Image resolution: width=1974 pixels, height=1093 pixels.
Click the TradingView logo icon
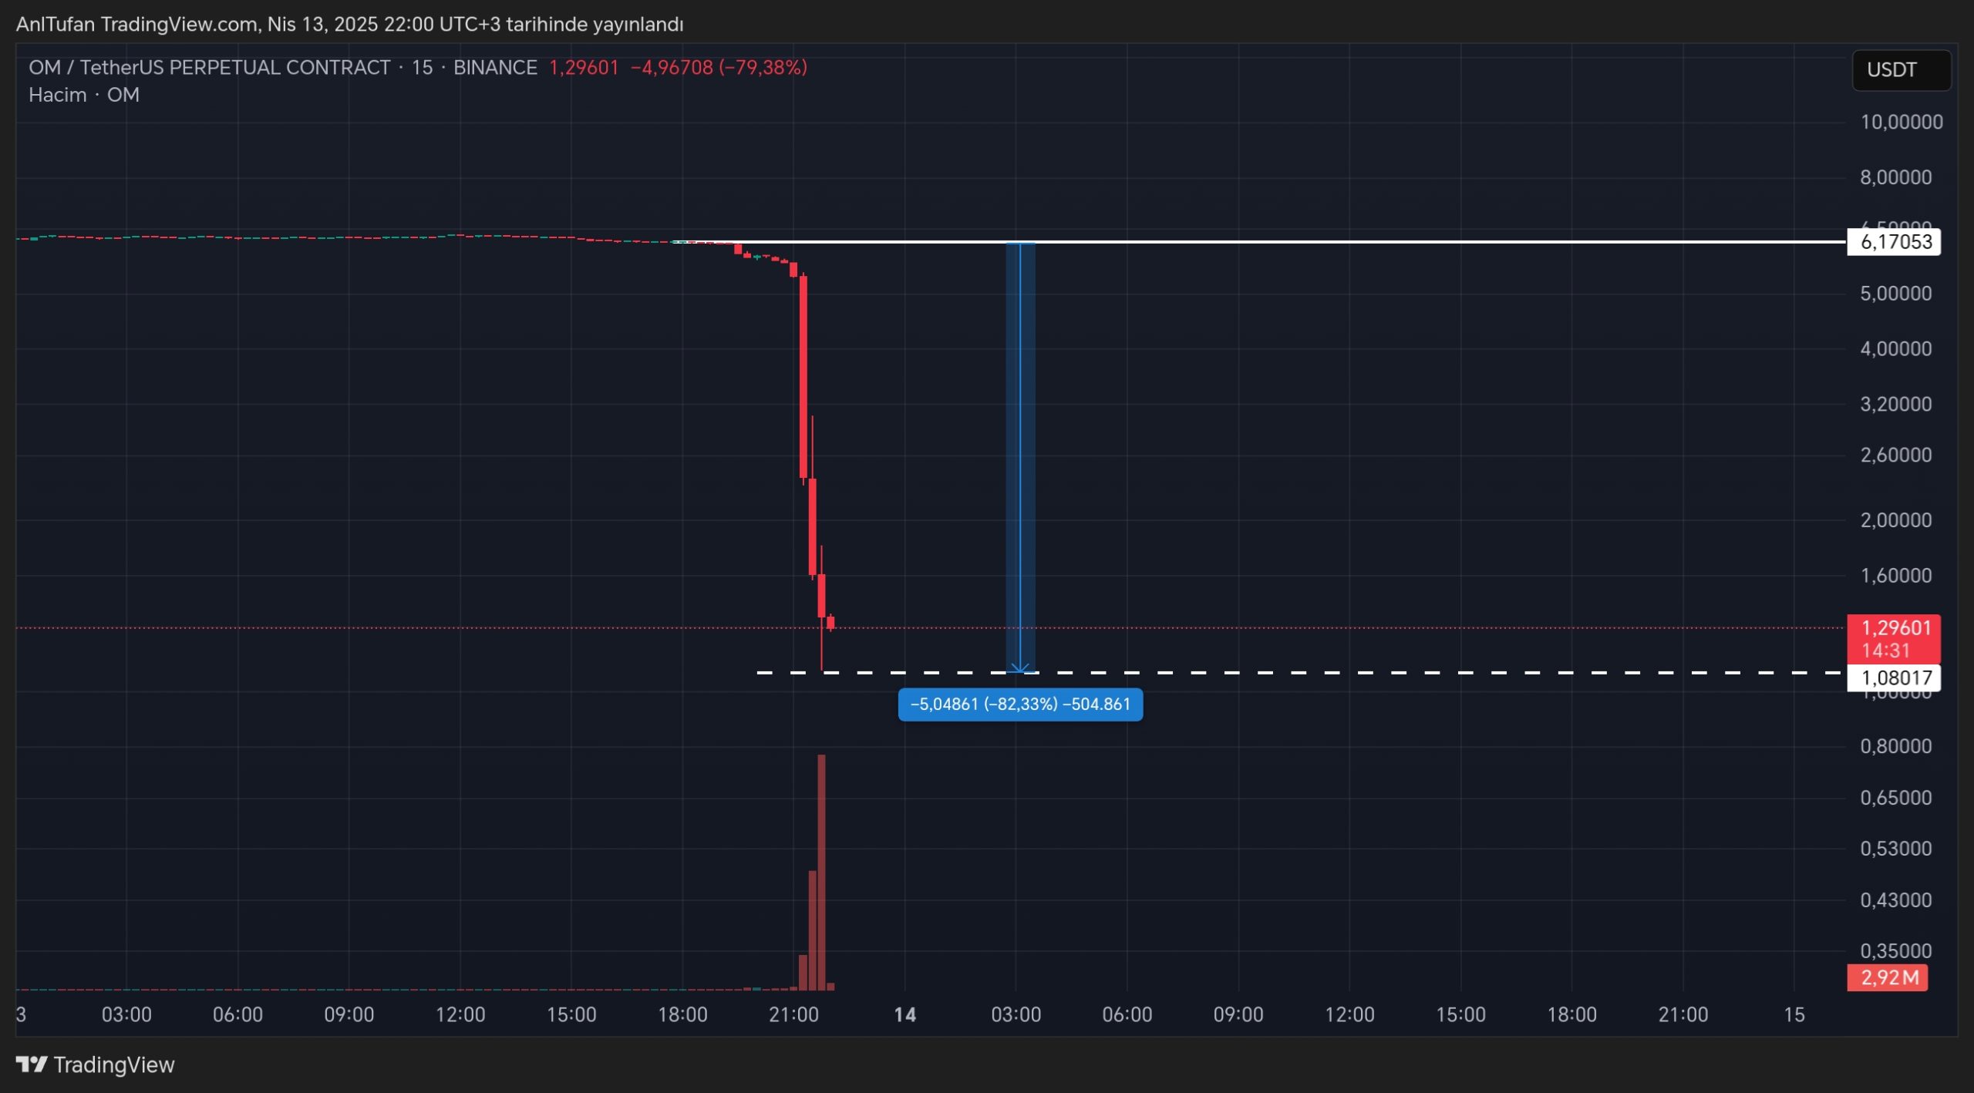pyautogui.click(x=32, y=1064)
